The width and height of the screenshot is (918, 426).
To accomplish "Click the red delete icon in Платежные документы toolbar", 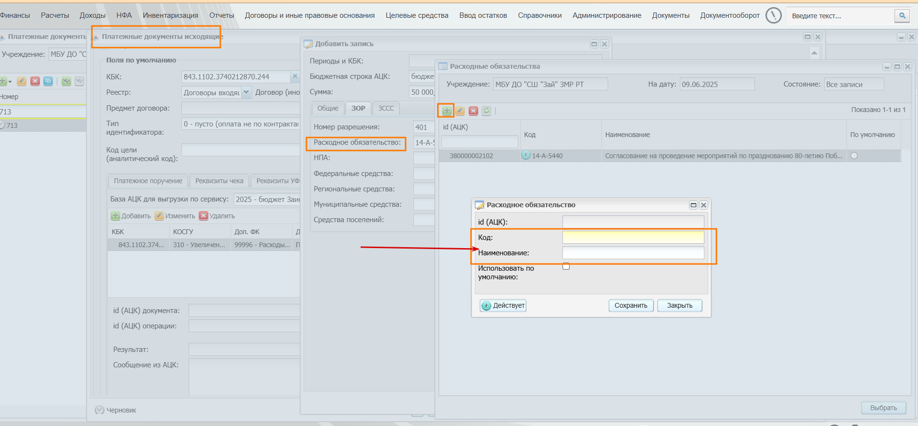I will 35,81.
